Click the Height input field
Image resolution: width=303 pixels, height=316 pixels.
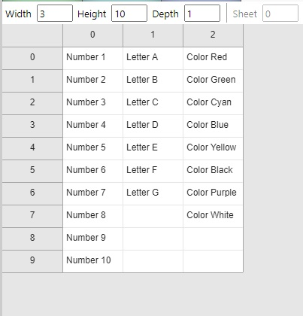[129, 14]
